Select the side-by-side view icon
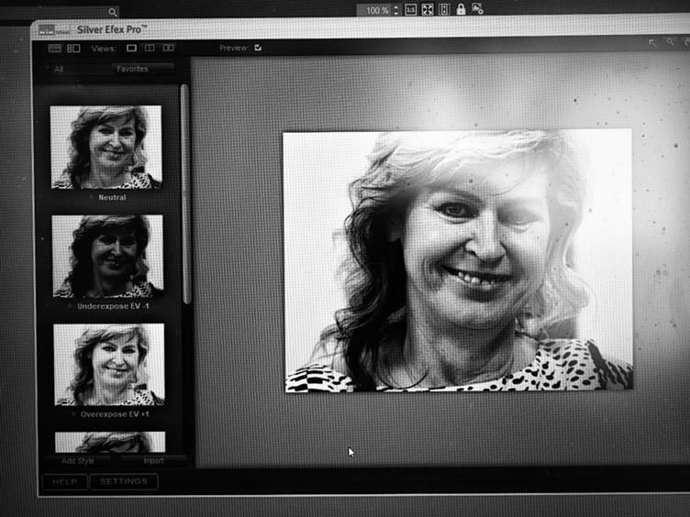The width and height of the screenshot is (690, 517). point(168,48)
